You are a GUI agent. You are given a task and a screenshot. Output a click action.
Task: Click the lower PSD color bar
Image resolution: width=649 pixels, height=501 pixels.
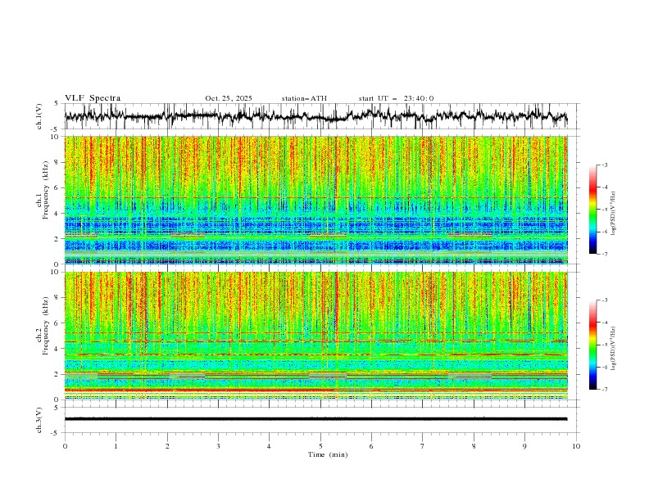pos(592,345)
